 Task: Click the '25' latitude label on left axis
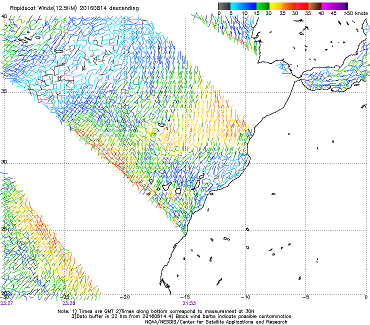point(4,229)
